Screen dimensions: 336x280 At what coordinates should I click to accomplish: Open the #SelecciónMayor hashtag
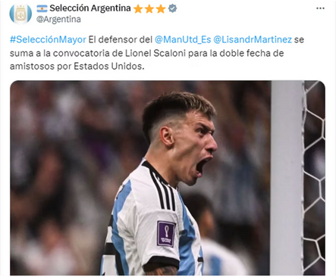(x=48, y=40)
